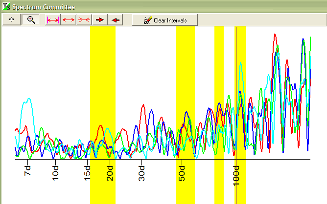Image resolution: width=327 pixels, height=204 pixels.
Task: Click the 7d axis label
Action: 27,171
